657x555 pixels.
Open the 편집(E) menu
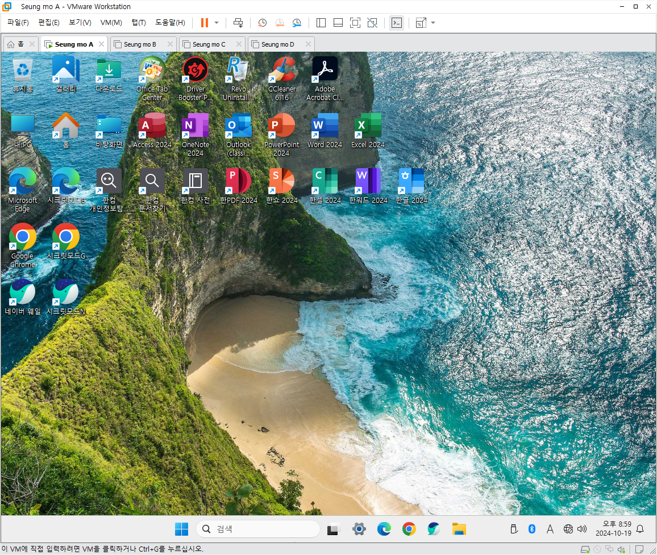pyautogui.click(x=49, y=23)
